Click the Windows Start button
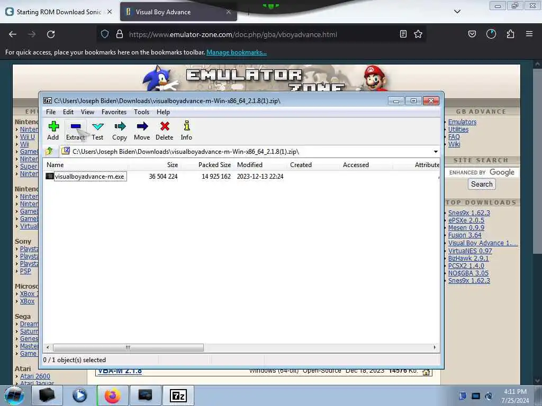This screenshot has height=406, width=542. 14,395
